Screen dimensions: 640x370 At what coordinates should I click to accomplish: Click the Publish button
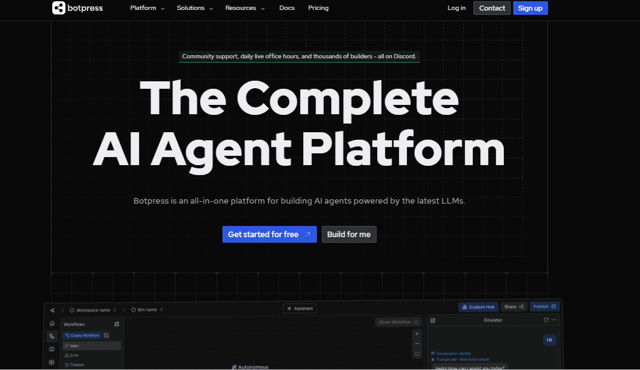(x=544, y=306)
